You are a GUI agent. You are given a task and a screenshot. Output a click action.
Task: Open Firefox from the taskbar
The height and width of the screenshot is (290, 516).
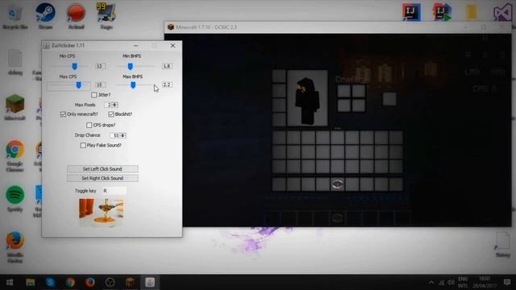click(x=89, y=282)
